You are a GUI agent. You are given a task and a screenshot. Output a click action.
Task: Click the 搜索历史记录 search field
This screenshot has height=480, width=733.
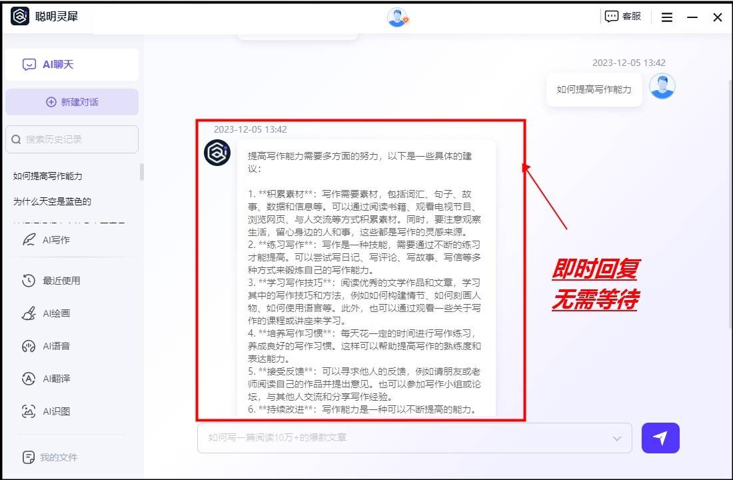72,139
